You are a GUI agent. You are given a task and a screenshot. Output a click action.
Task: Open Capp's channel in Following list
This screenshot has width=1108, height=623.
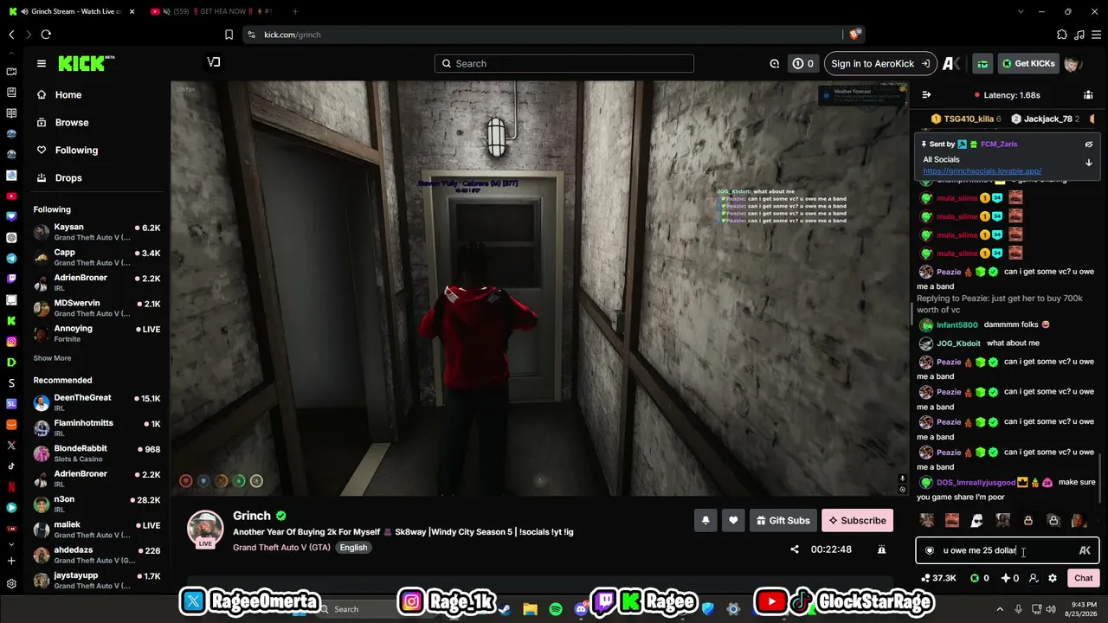tap(97, 257)
